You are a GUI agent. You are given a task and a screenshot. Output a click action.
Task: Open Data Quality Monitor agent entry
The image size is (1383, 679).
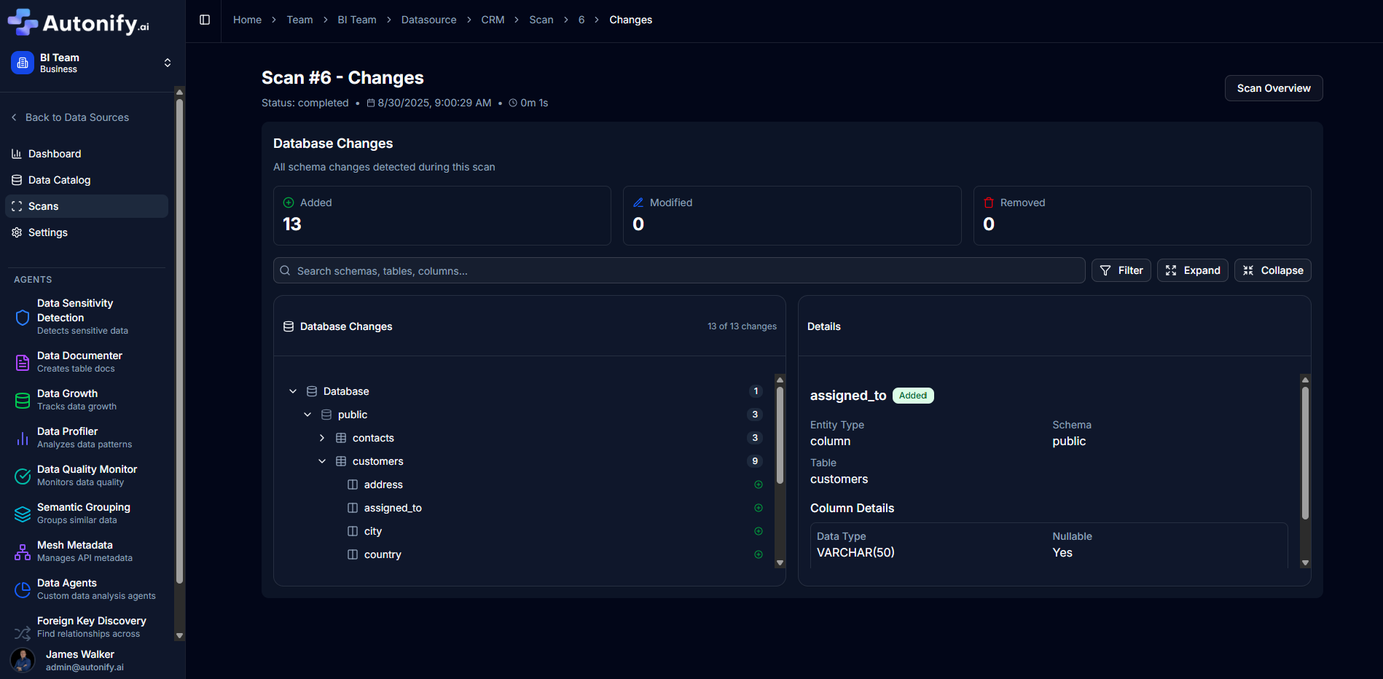click(x=87, y=475)
